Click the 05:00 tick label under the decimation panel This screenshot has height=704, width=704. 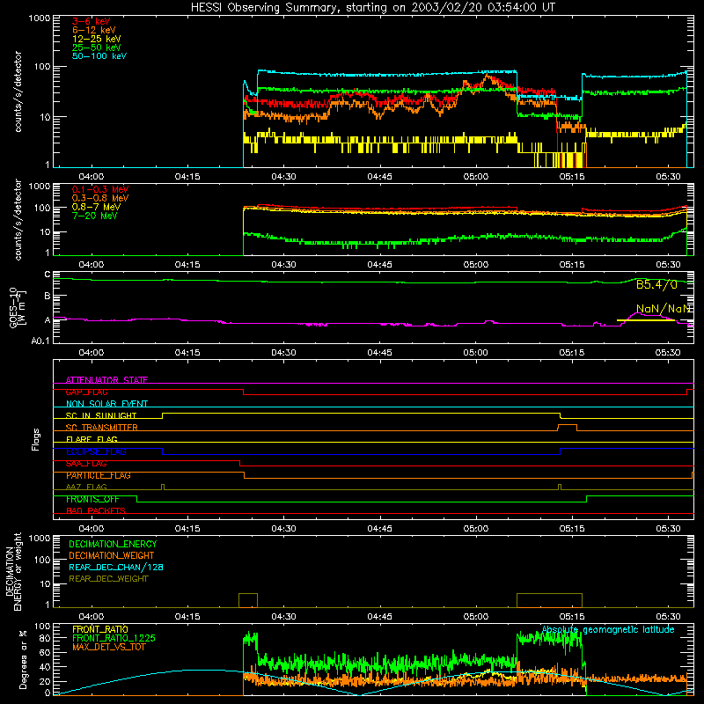(475, 617)
